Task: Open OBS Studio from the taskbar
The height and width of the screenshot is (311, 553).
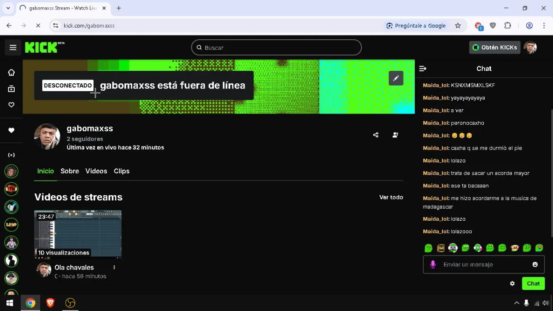Action: [x=70, y=303]
